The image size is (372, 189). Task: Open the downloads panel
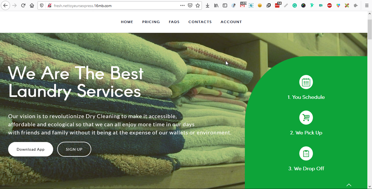pos(208,5)
